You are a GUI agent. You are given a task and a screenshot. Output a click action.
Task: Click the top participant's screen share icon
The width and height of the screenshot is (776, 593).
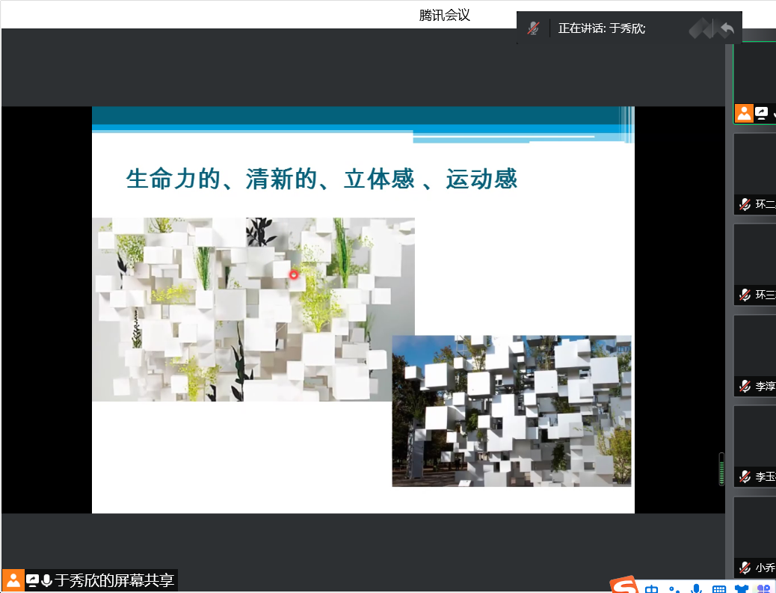click(761, 114)
